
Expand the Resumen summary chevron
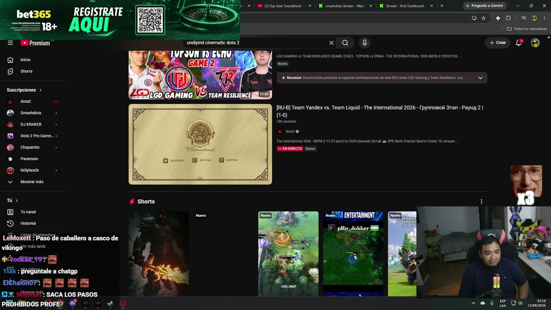pos(480,78)
